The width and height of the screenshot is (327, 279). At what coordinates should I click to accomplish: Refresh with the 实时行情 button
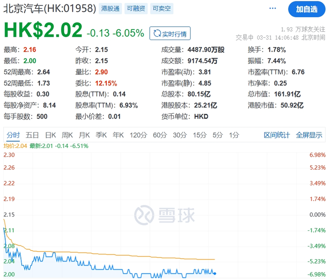tap(170, 34)
